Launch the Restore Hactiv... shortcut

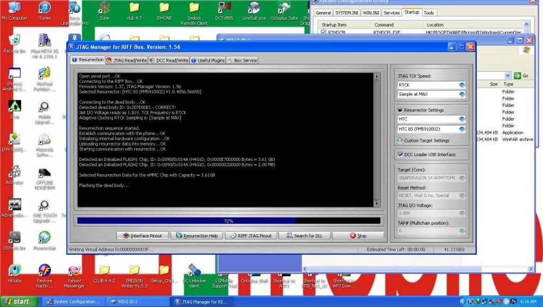pyautogui.click(x=45, y=276)
